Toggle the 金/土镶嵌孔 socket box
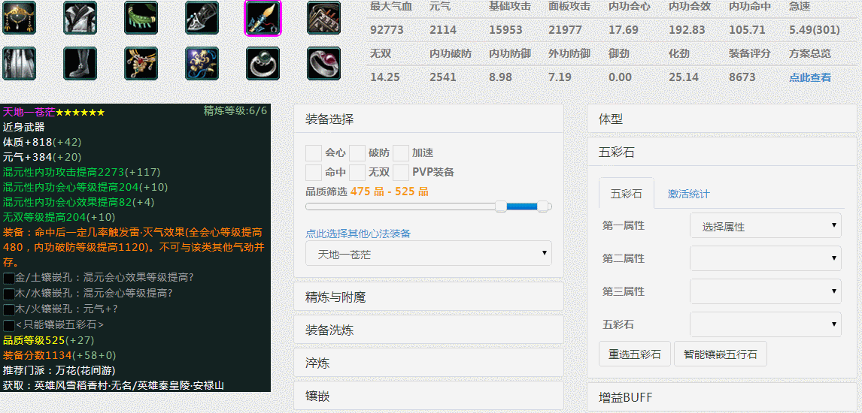 [8, 278]
